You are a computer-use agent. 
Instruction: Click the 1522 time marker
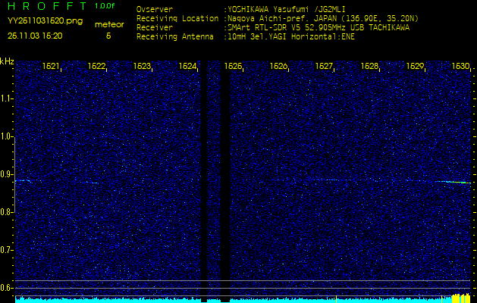pyautogui.click(x=97, y=66)
